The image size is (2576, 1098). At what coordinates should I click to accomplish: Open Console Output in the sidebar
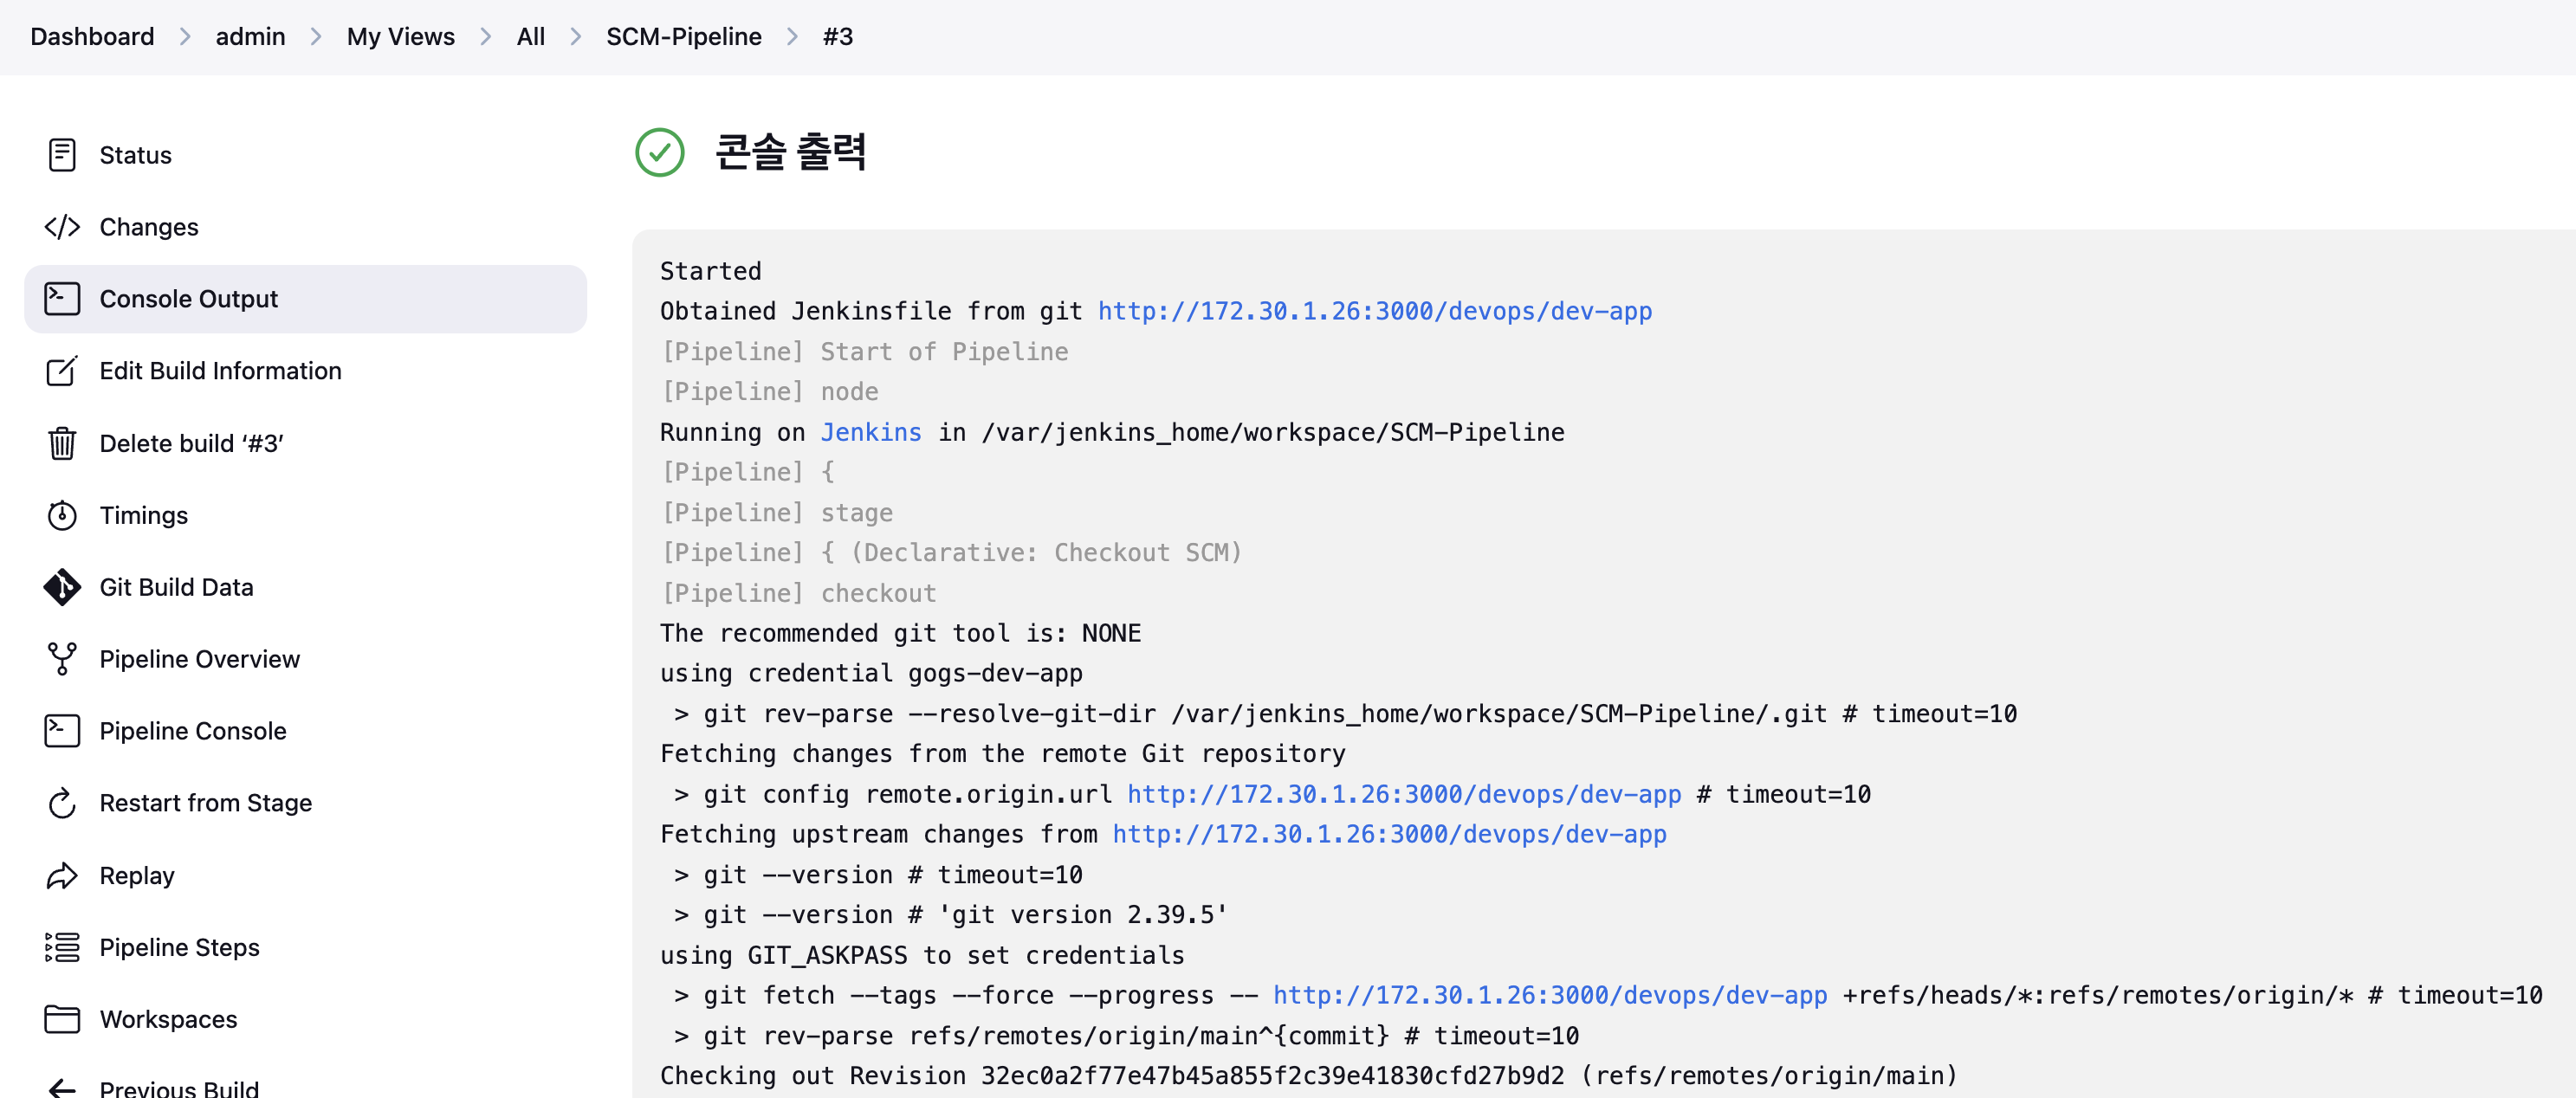pos(188,299)
